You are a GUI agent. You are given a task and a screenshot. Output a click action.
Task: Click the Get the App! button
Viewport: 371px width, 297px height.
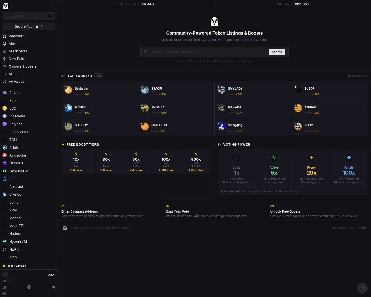pos(29,26)
